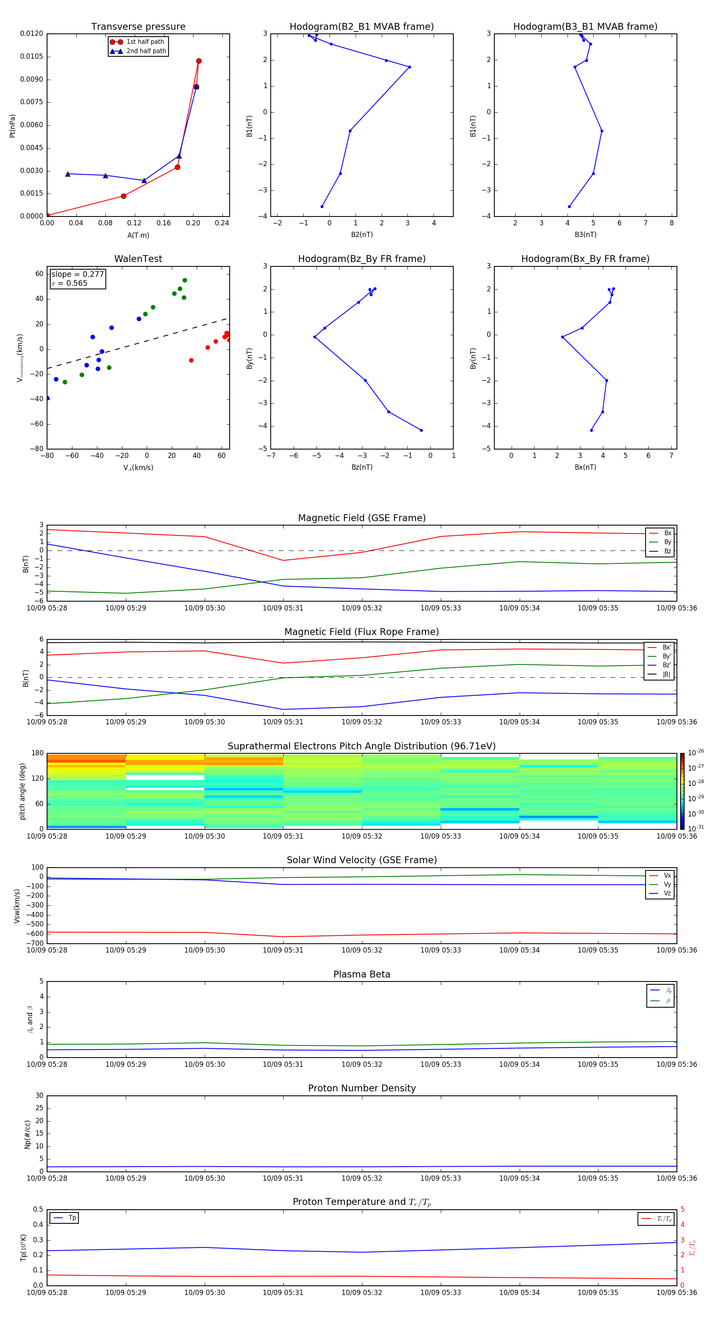Click the leftmost blue triangle in Transverse pressure
The height and width of the screenshot is (1328, 724).
[x=68, y=174]
